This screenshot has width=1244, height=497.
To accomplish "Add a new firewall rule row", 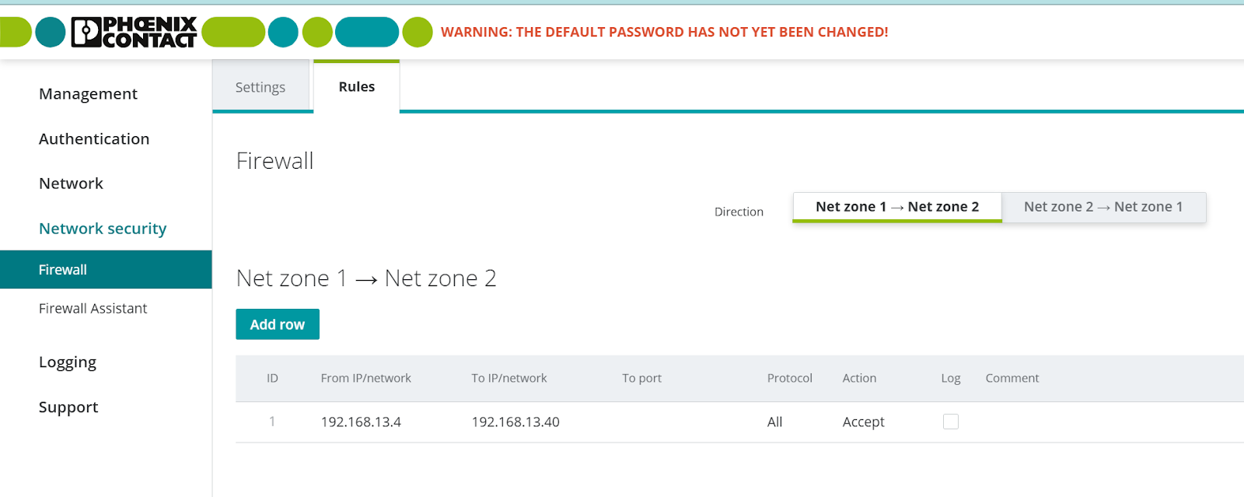I will tap(278, 324).
